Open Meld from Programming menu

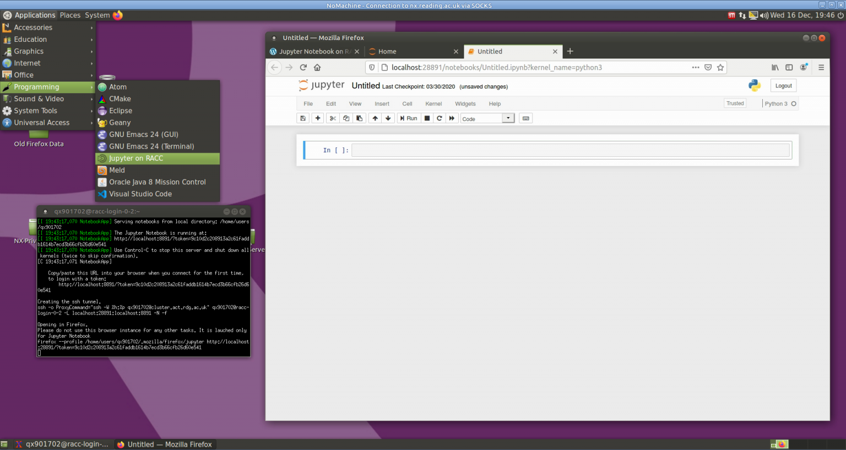click(x=158, y=171)
